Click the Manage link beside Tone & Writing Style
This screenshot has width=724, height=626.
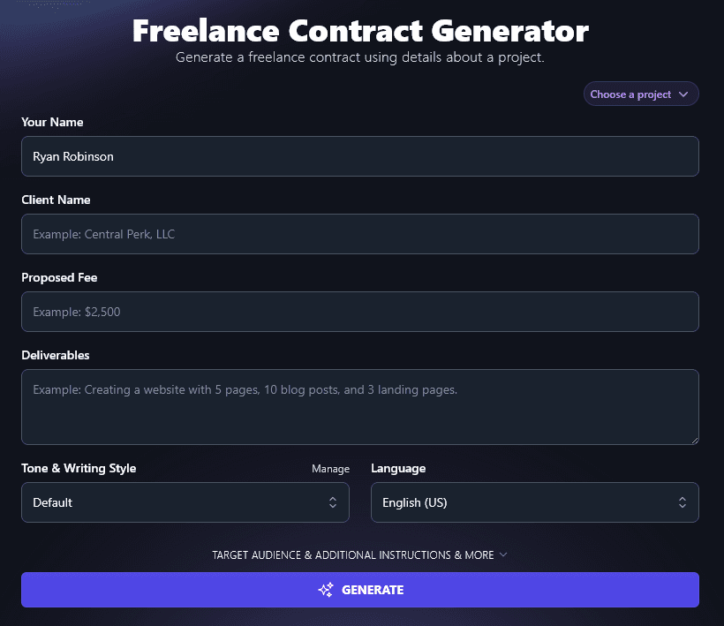(x=331, y=469)
